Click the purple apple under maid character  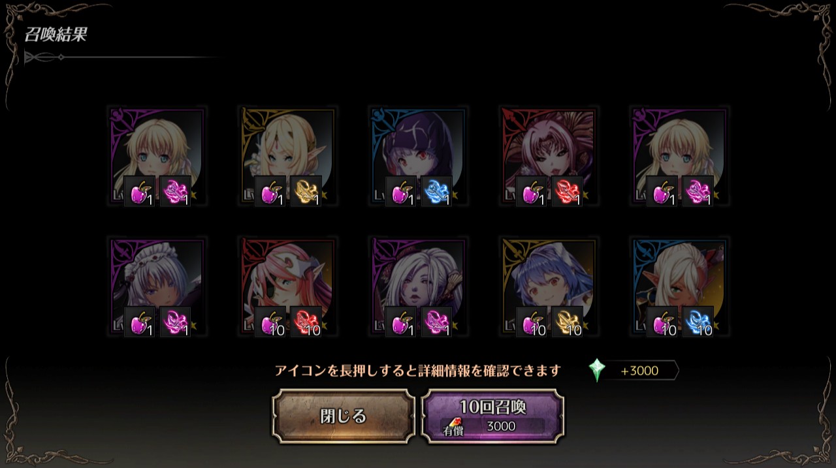coord(140,322)
